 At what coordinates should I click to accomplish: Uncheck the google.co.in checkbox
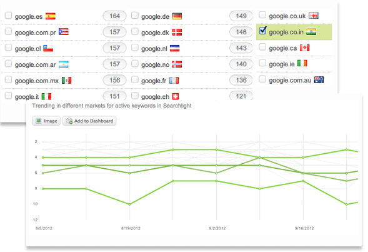(x=262, y=31)
